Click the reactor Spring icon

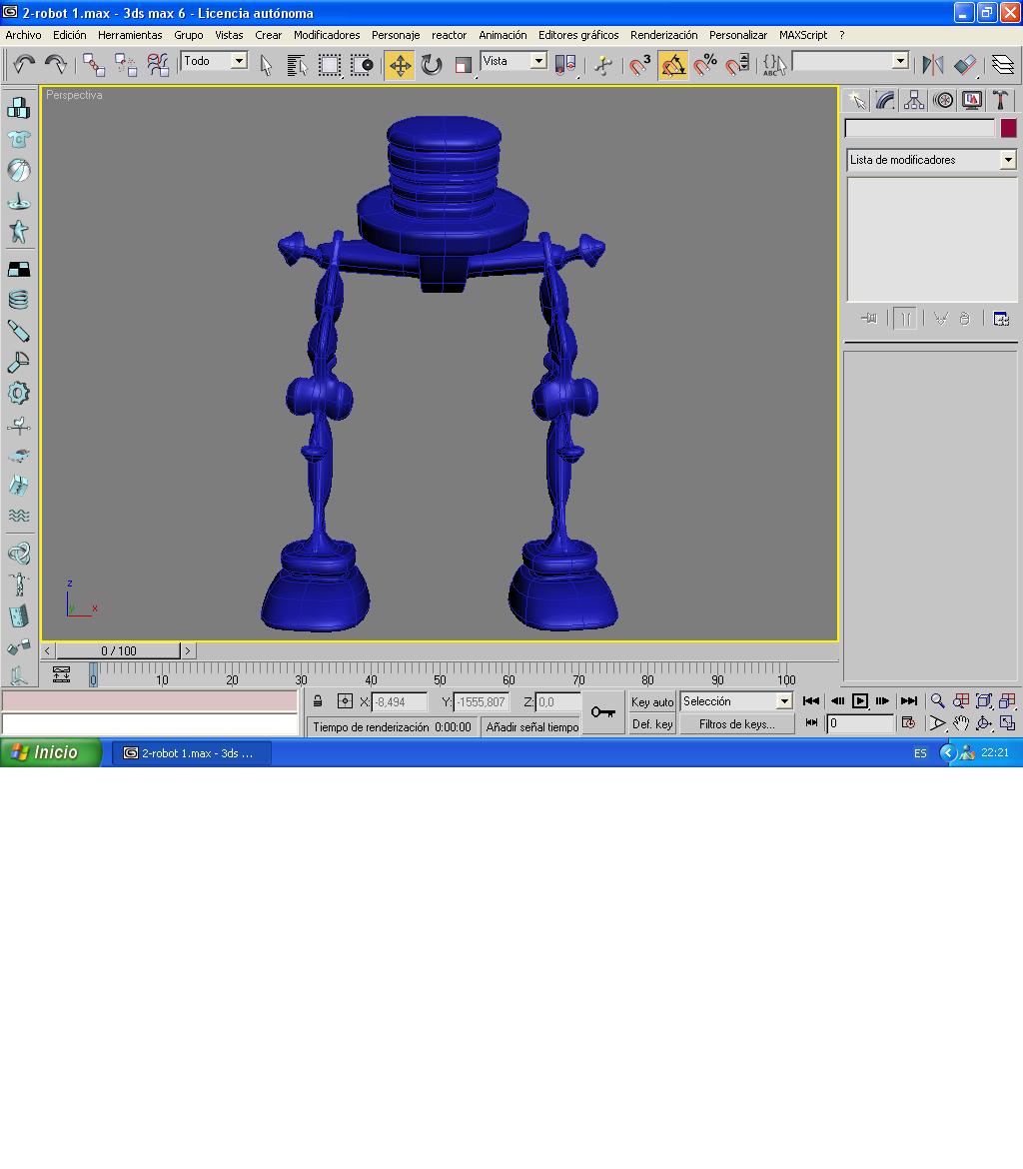(x=19, y=300)
